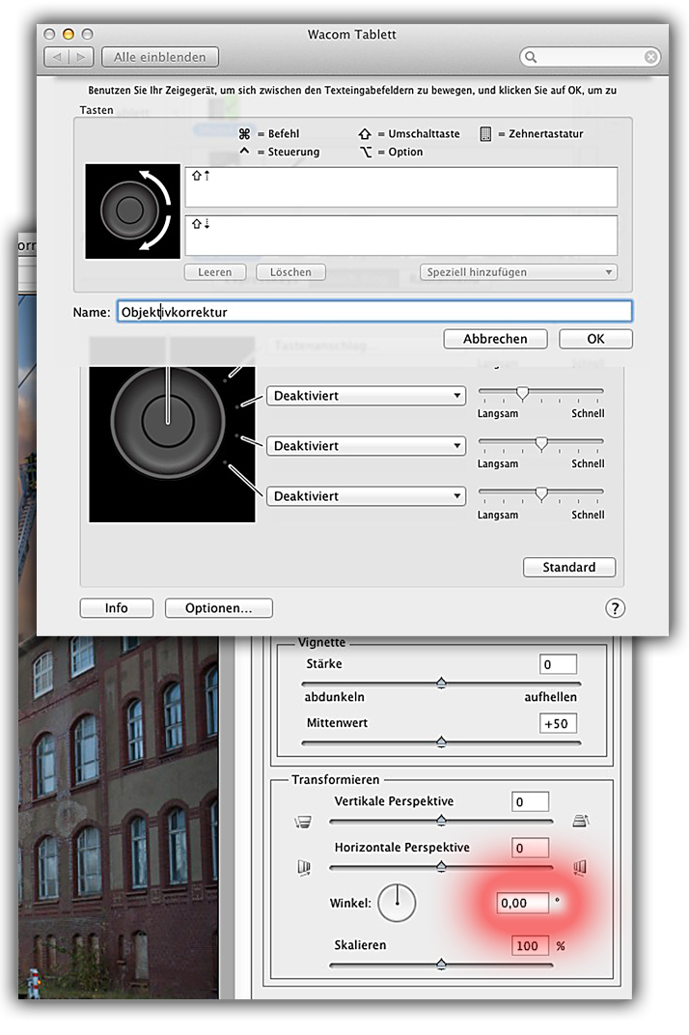The height and width of the screenshot is (1035, 689).
Task: Adjust third Langsam–Schnell speed slider
Action: pyautogui.click(x=541, y=493)
